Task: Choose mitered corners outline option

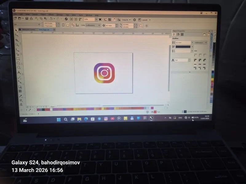Action: point(195,60)
